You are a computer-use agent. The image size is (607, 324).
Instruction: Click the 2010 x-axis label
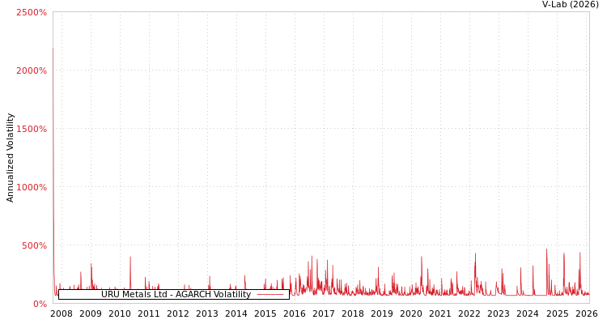[x=120, y=313]
